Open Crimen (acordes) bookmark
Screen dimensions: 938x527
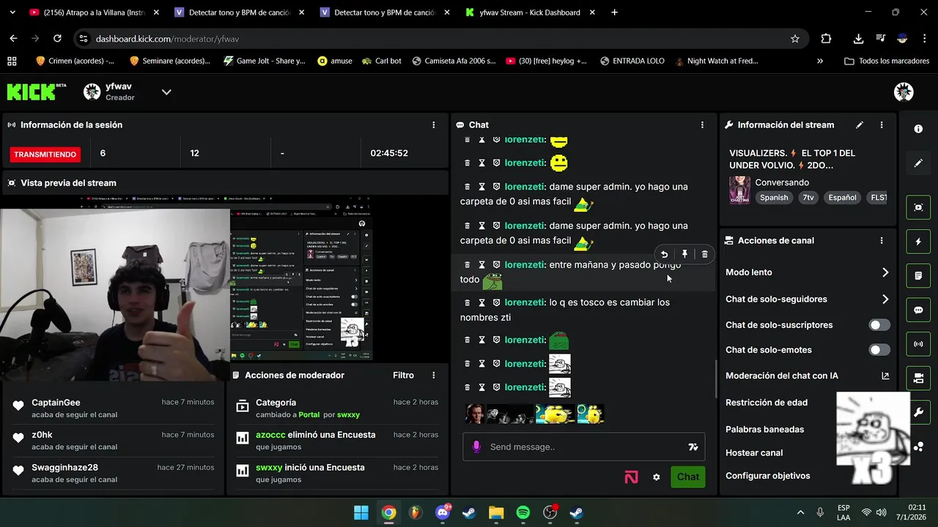click(75, 61)
